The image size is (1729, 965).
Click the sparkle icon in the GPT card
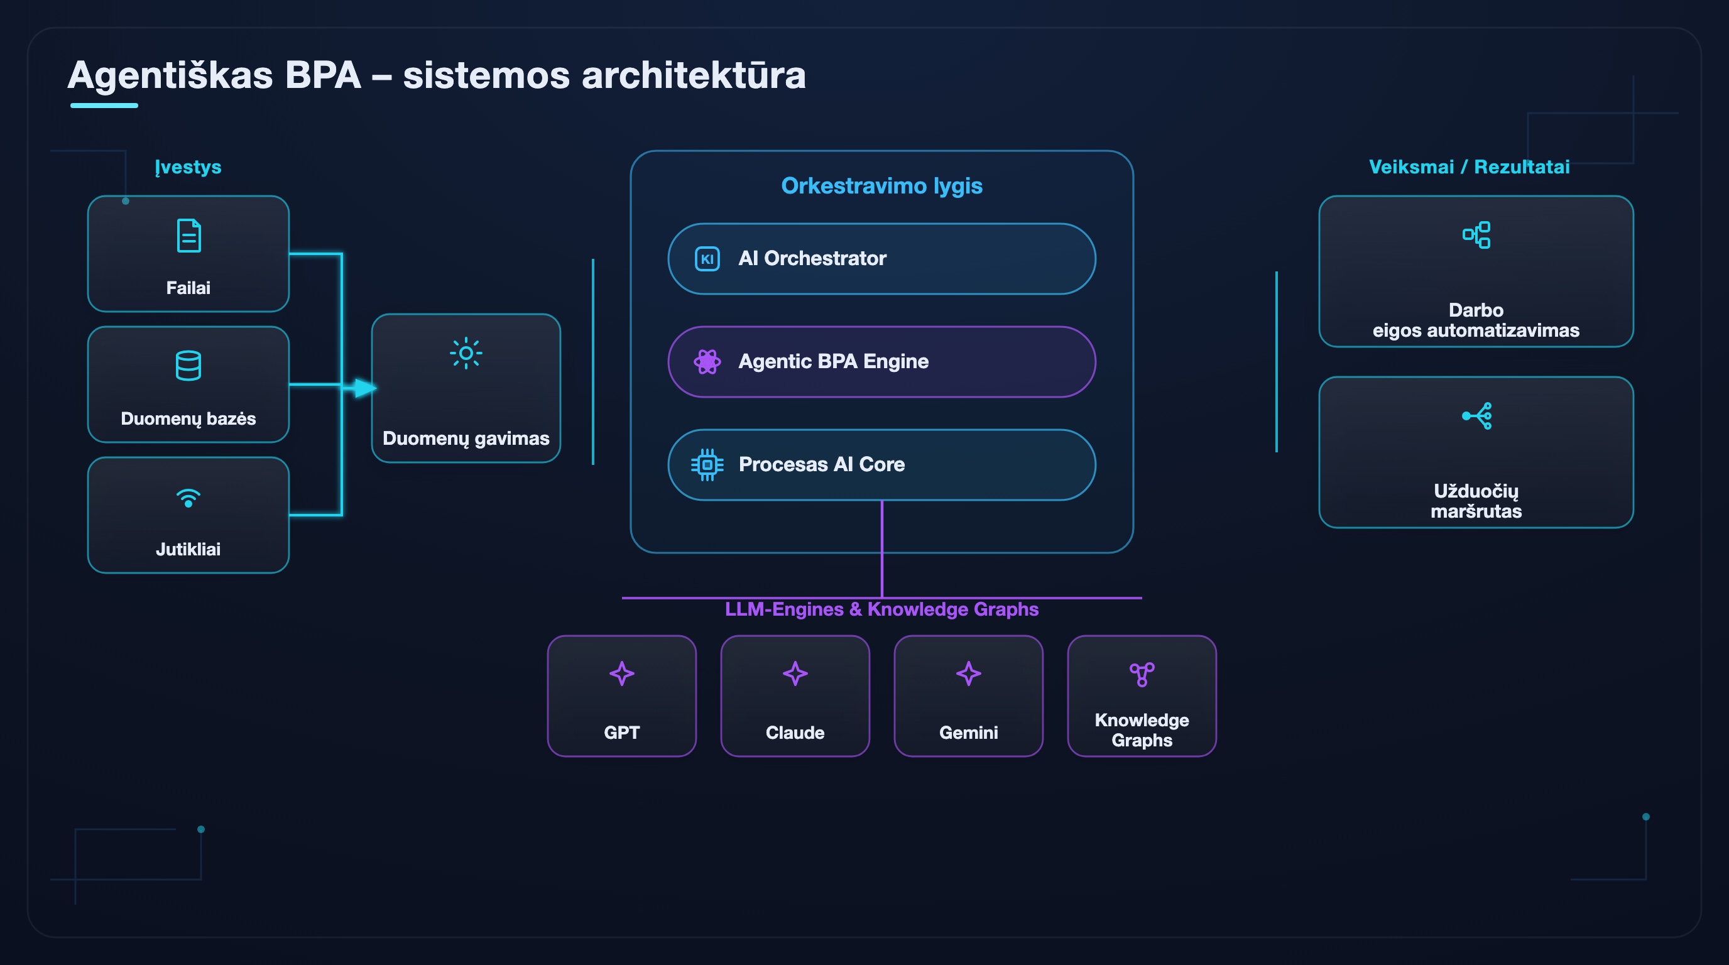pyautogui.click(x=621, y=673)
